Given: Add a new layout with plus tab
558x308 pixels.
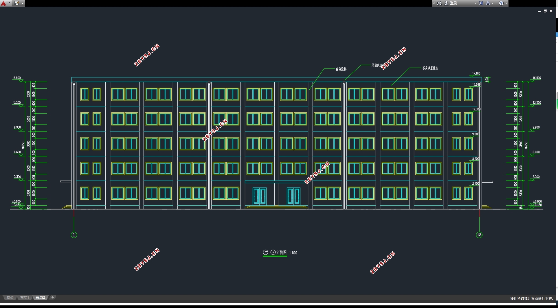Looking at the screenshot, I should (x=53, y=297).
